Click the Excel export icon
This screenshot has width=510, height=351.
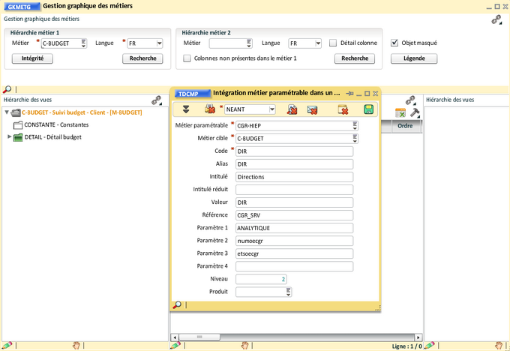(400, 112)
